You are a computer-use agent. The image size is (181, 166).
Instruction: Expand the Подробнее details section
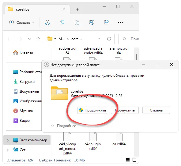(64, 126)
